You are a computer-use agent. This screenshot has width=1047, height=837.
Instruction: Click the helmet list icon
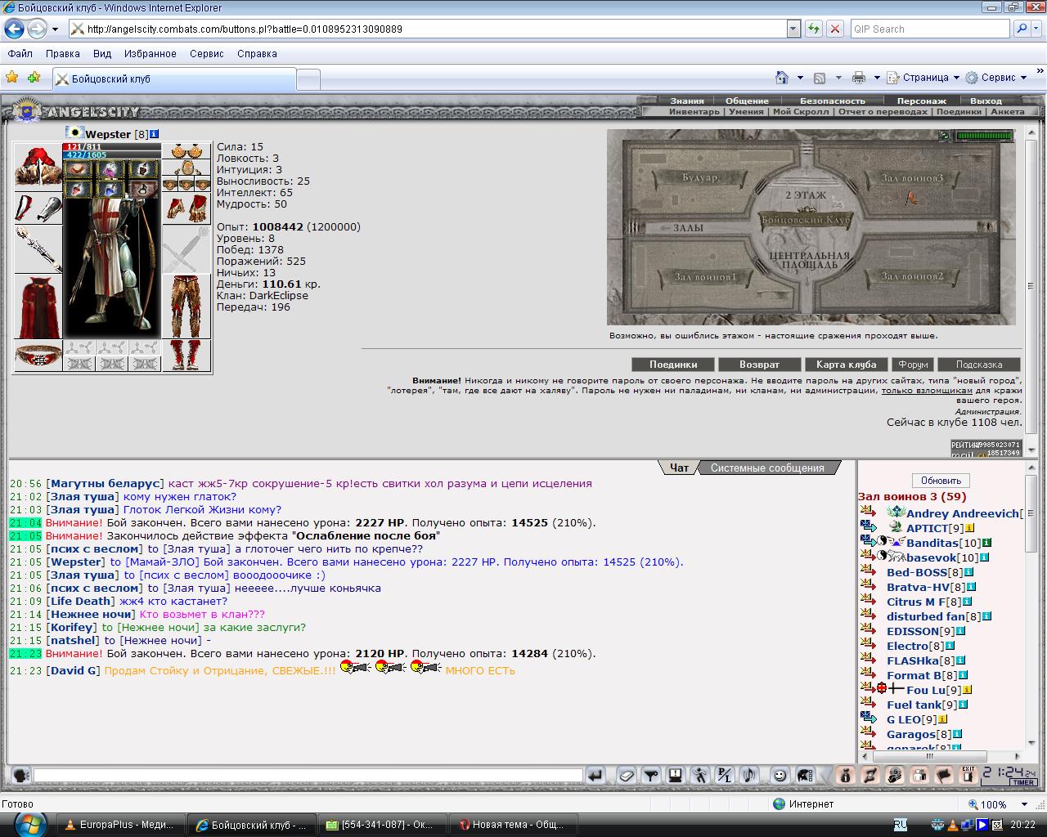pos(805,775)
